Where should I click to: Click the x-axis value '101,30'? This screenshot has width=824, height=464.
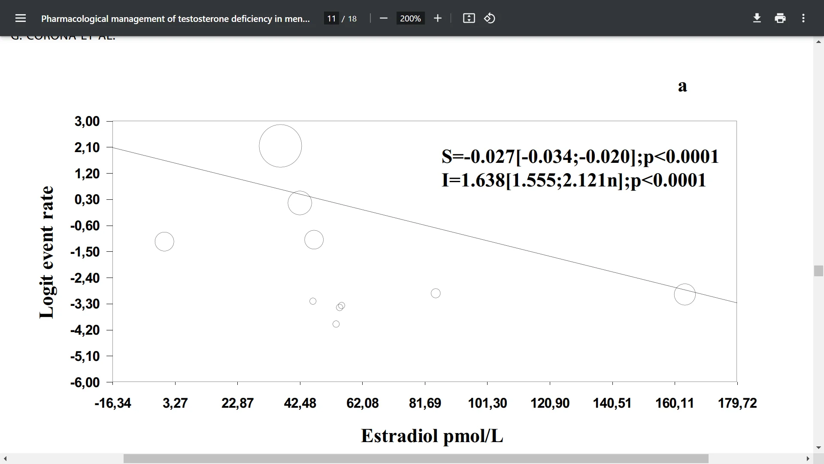point(488,403)
